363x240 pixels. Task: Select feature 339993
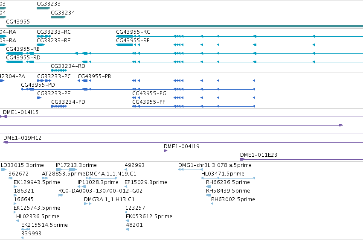point(31,234)
